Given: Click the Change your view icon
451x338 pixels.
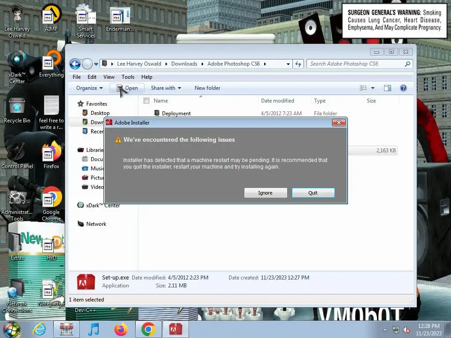Looking at the screenshot, I should point(363,88).
